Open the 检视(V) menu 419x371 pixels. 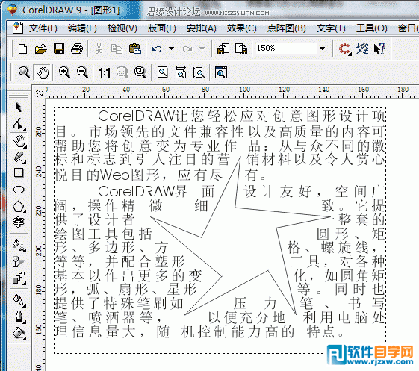click(x=122, y=28)
